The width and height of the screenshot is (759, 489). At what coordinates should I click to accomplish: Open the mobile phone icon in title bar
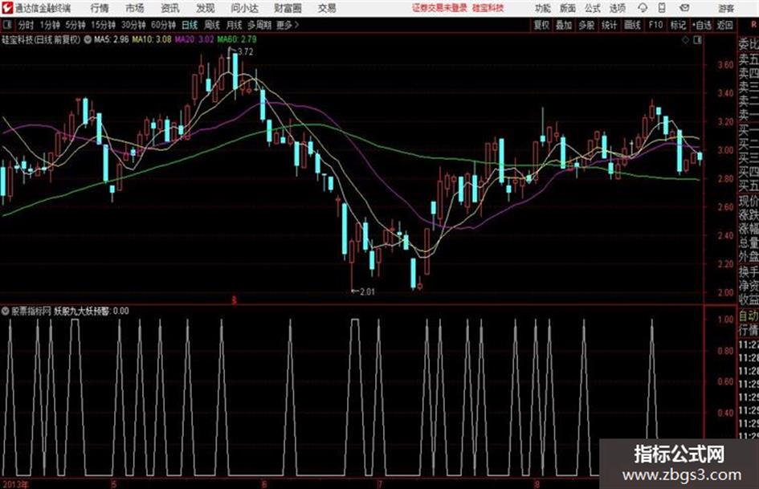click(662, 8)
